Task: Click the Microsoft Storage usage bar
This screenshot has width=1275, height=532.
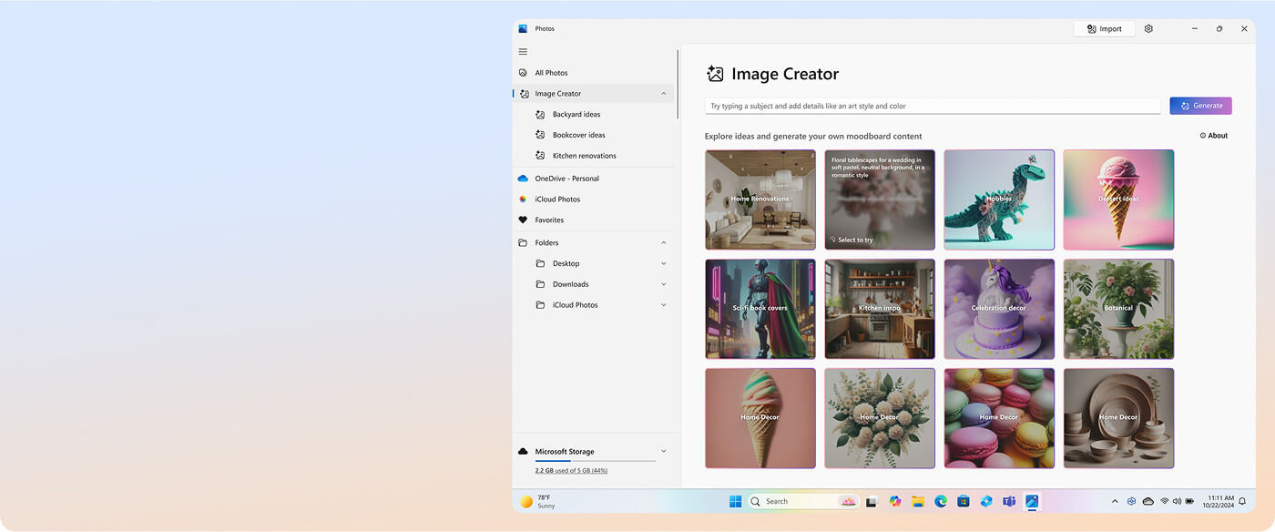Action: [596, 461]
